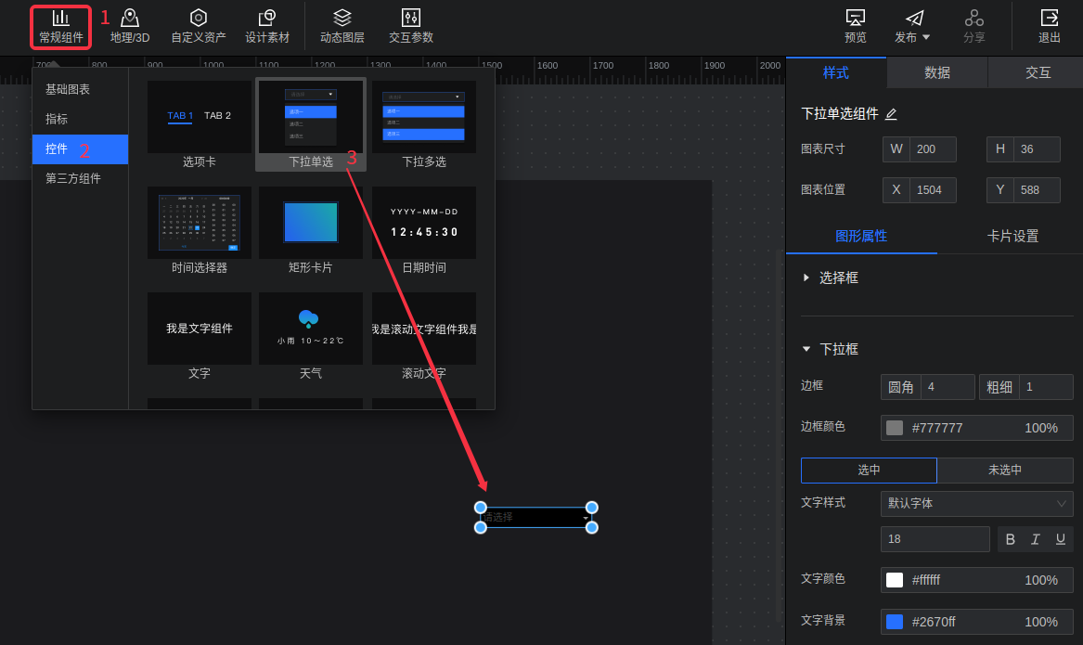The height and width of the screenshot is (645, 1083).
Task: Collapse the 下拉框 section
Action: click(x=806, y=349)
